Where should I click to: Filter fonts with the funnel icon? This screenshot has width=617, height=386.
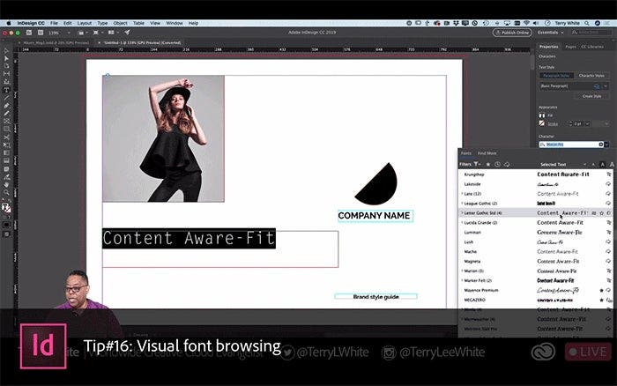477,164
